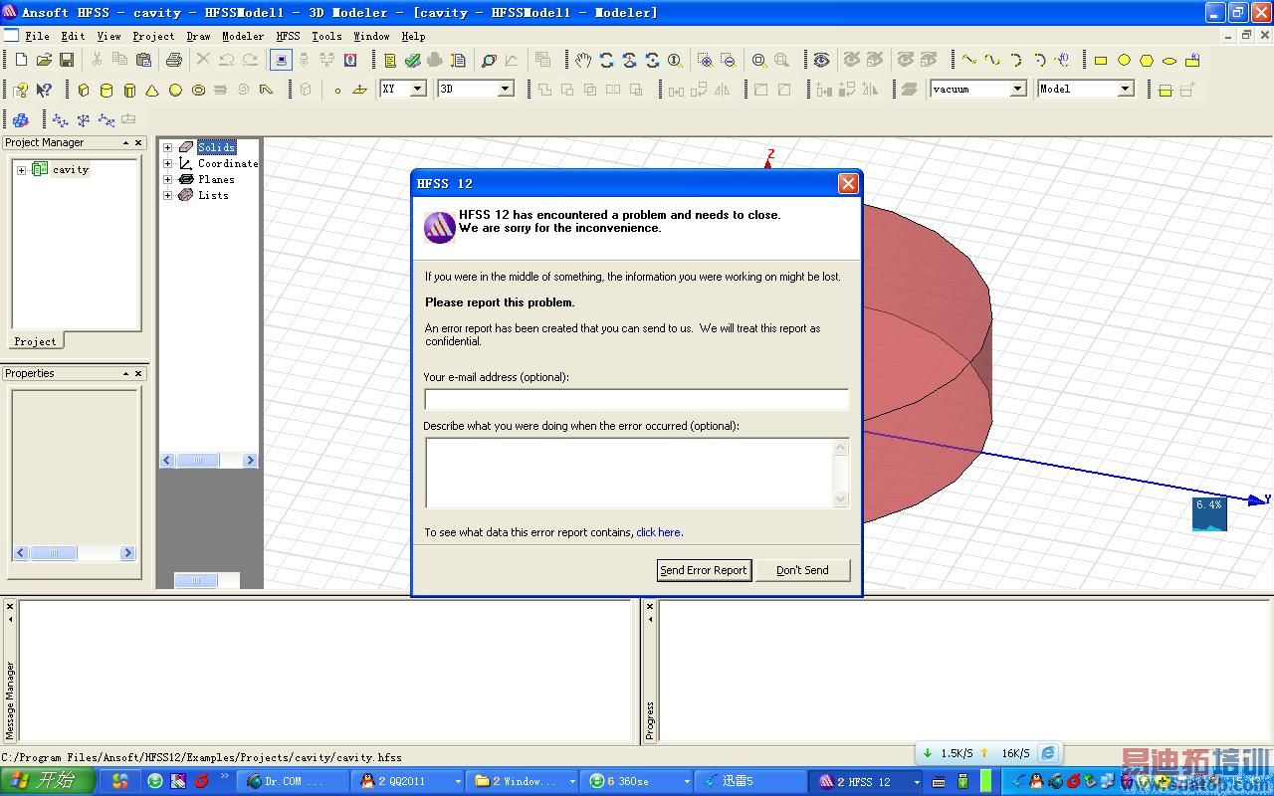Open the vacuum material dropdown

[x=1017, y=89]
